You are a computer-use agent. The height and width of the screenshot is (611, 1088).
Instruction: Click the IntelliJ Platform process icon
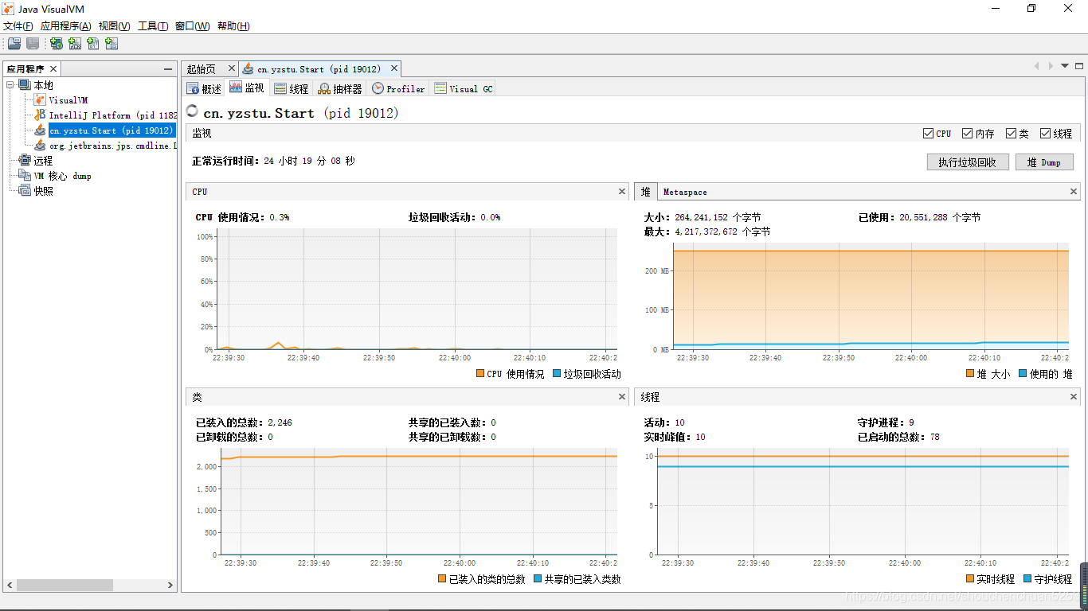point(40,115)
